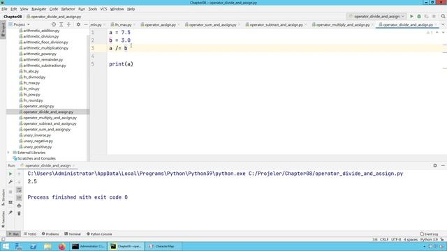Open run configuration wrench icon
The image size is (447, 251).
point(10,181)
